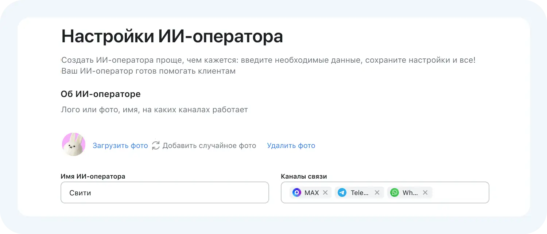Click the Каналы связи field empty area

459,192
